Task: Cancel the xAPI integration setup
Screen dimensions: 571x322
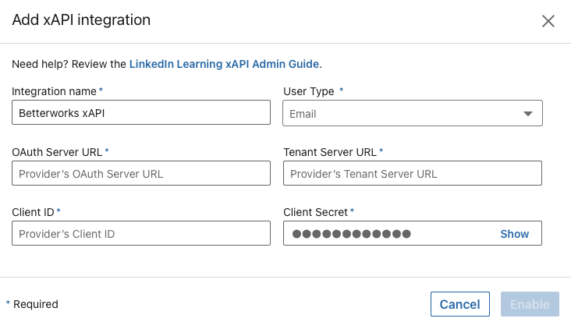Action: point(460,304)
